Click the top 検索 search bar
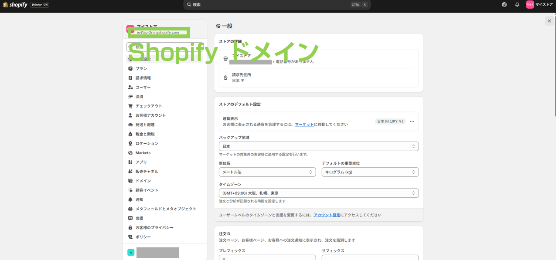This screenshot has height=260, width=556. (x=276, y=5)
